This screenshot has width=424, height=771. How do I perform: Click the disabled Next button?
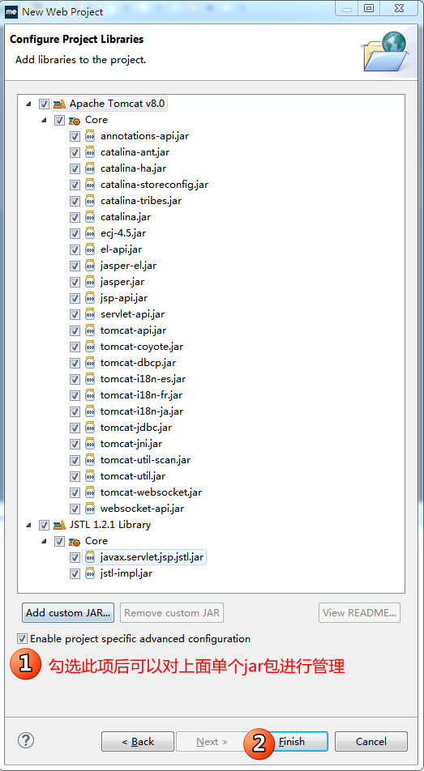[x=212, y=742]
